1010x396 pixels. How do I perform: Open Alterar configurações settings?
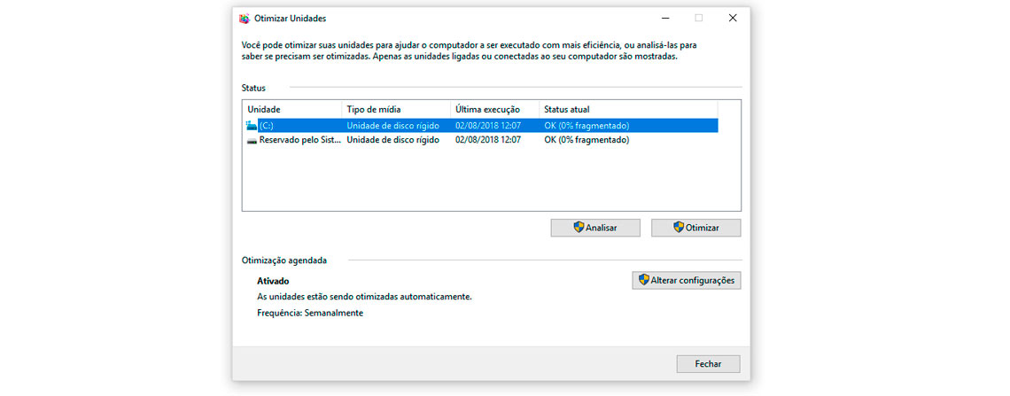click(x=687, y=280)
